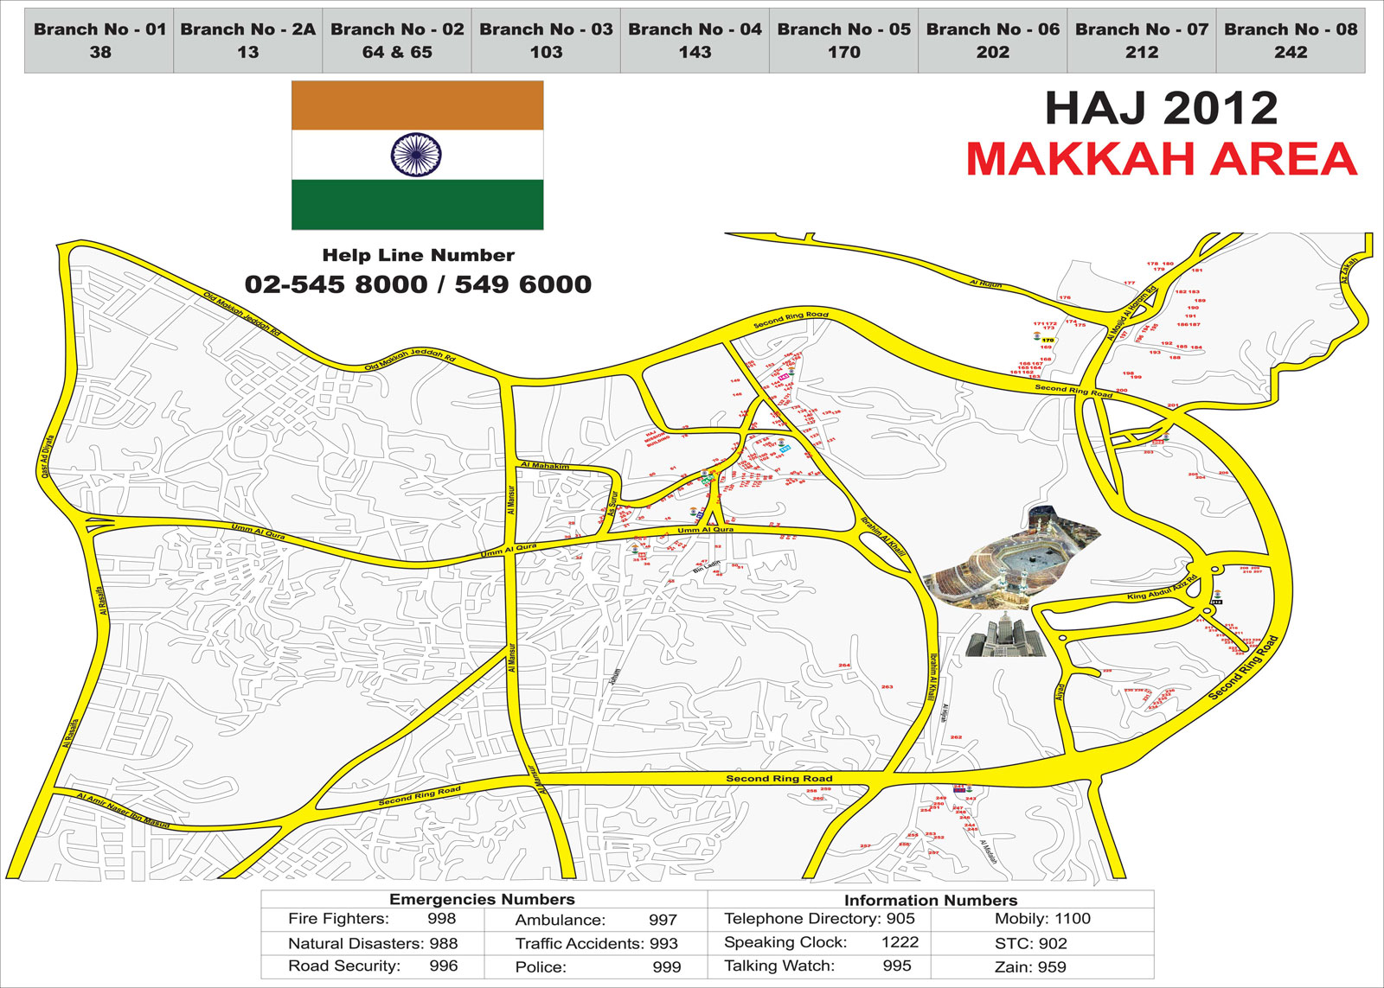Click the red MAKKAH AREA heading
This screenshot has width=1384, height=988.
coord(1161,159)
